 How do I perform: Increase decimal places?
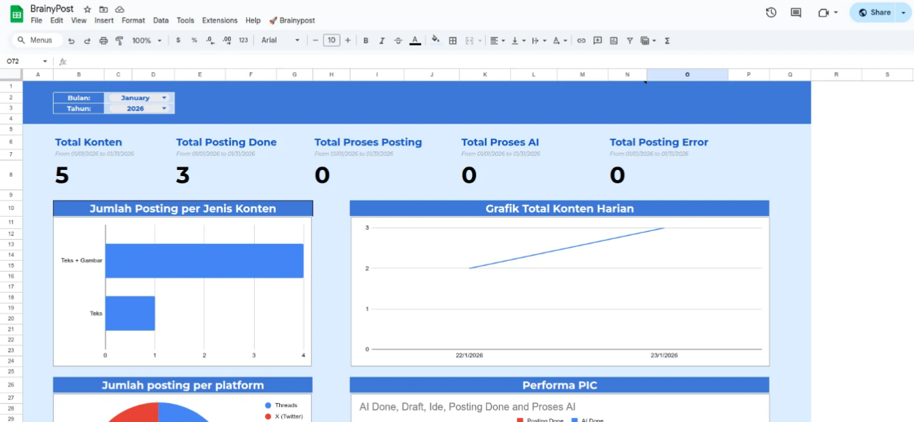pyautogui.click(x=227, y=41)
